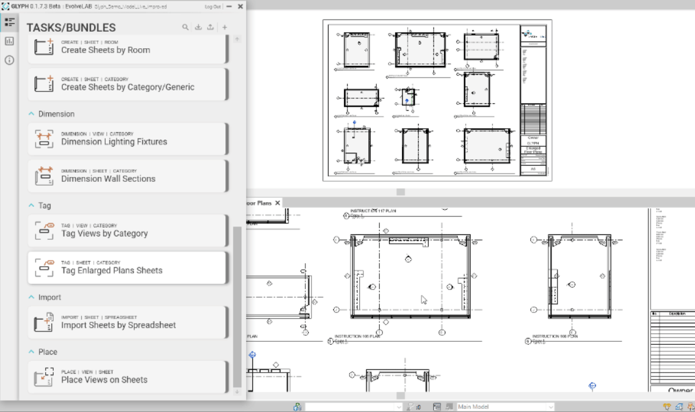
Task: Run the Dimension Lighting Fixtures task
Action: [128, 139]
